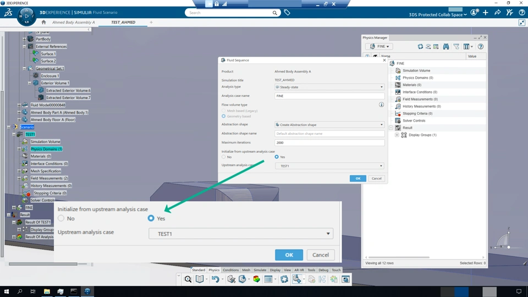Switch to the Standard toolbar tab
528x297 pixels.
point(199,270)
